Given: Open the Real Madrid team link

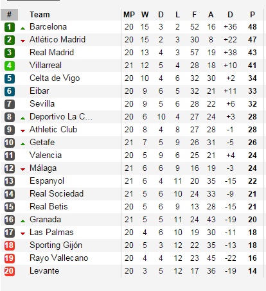Looking at the screenshot, I should tap(51, 53).
